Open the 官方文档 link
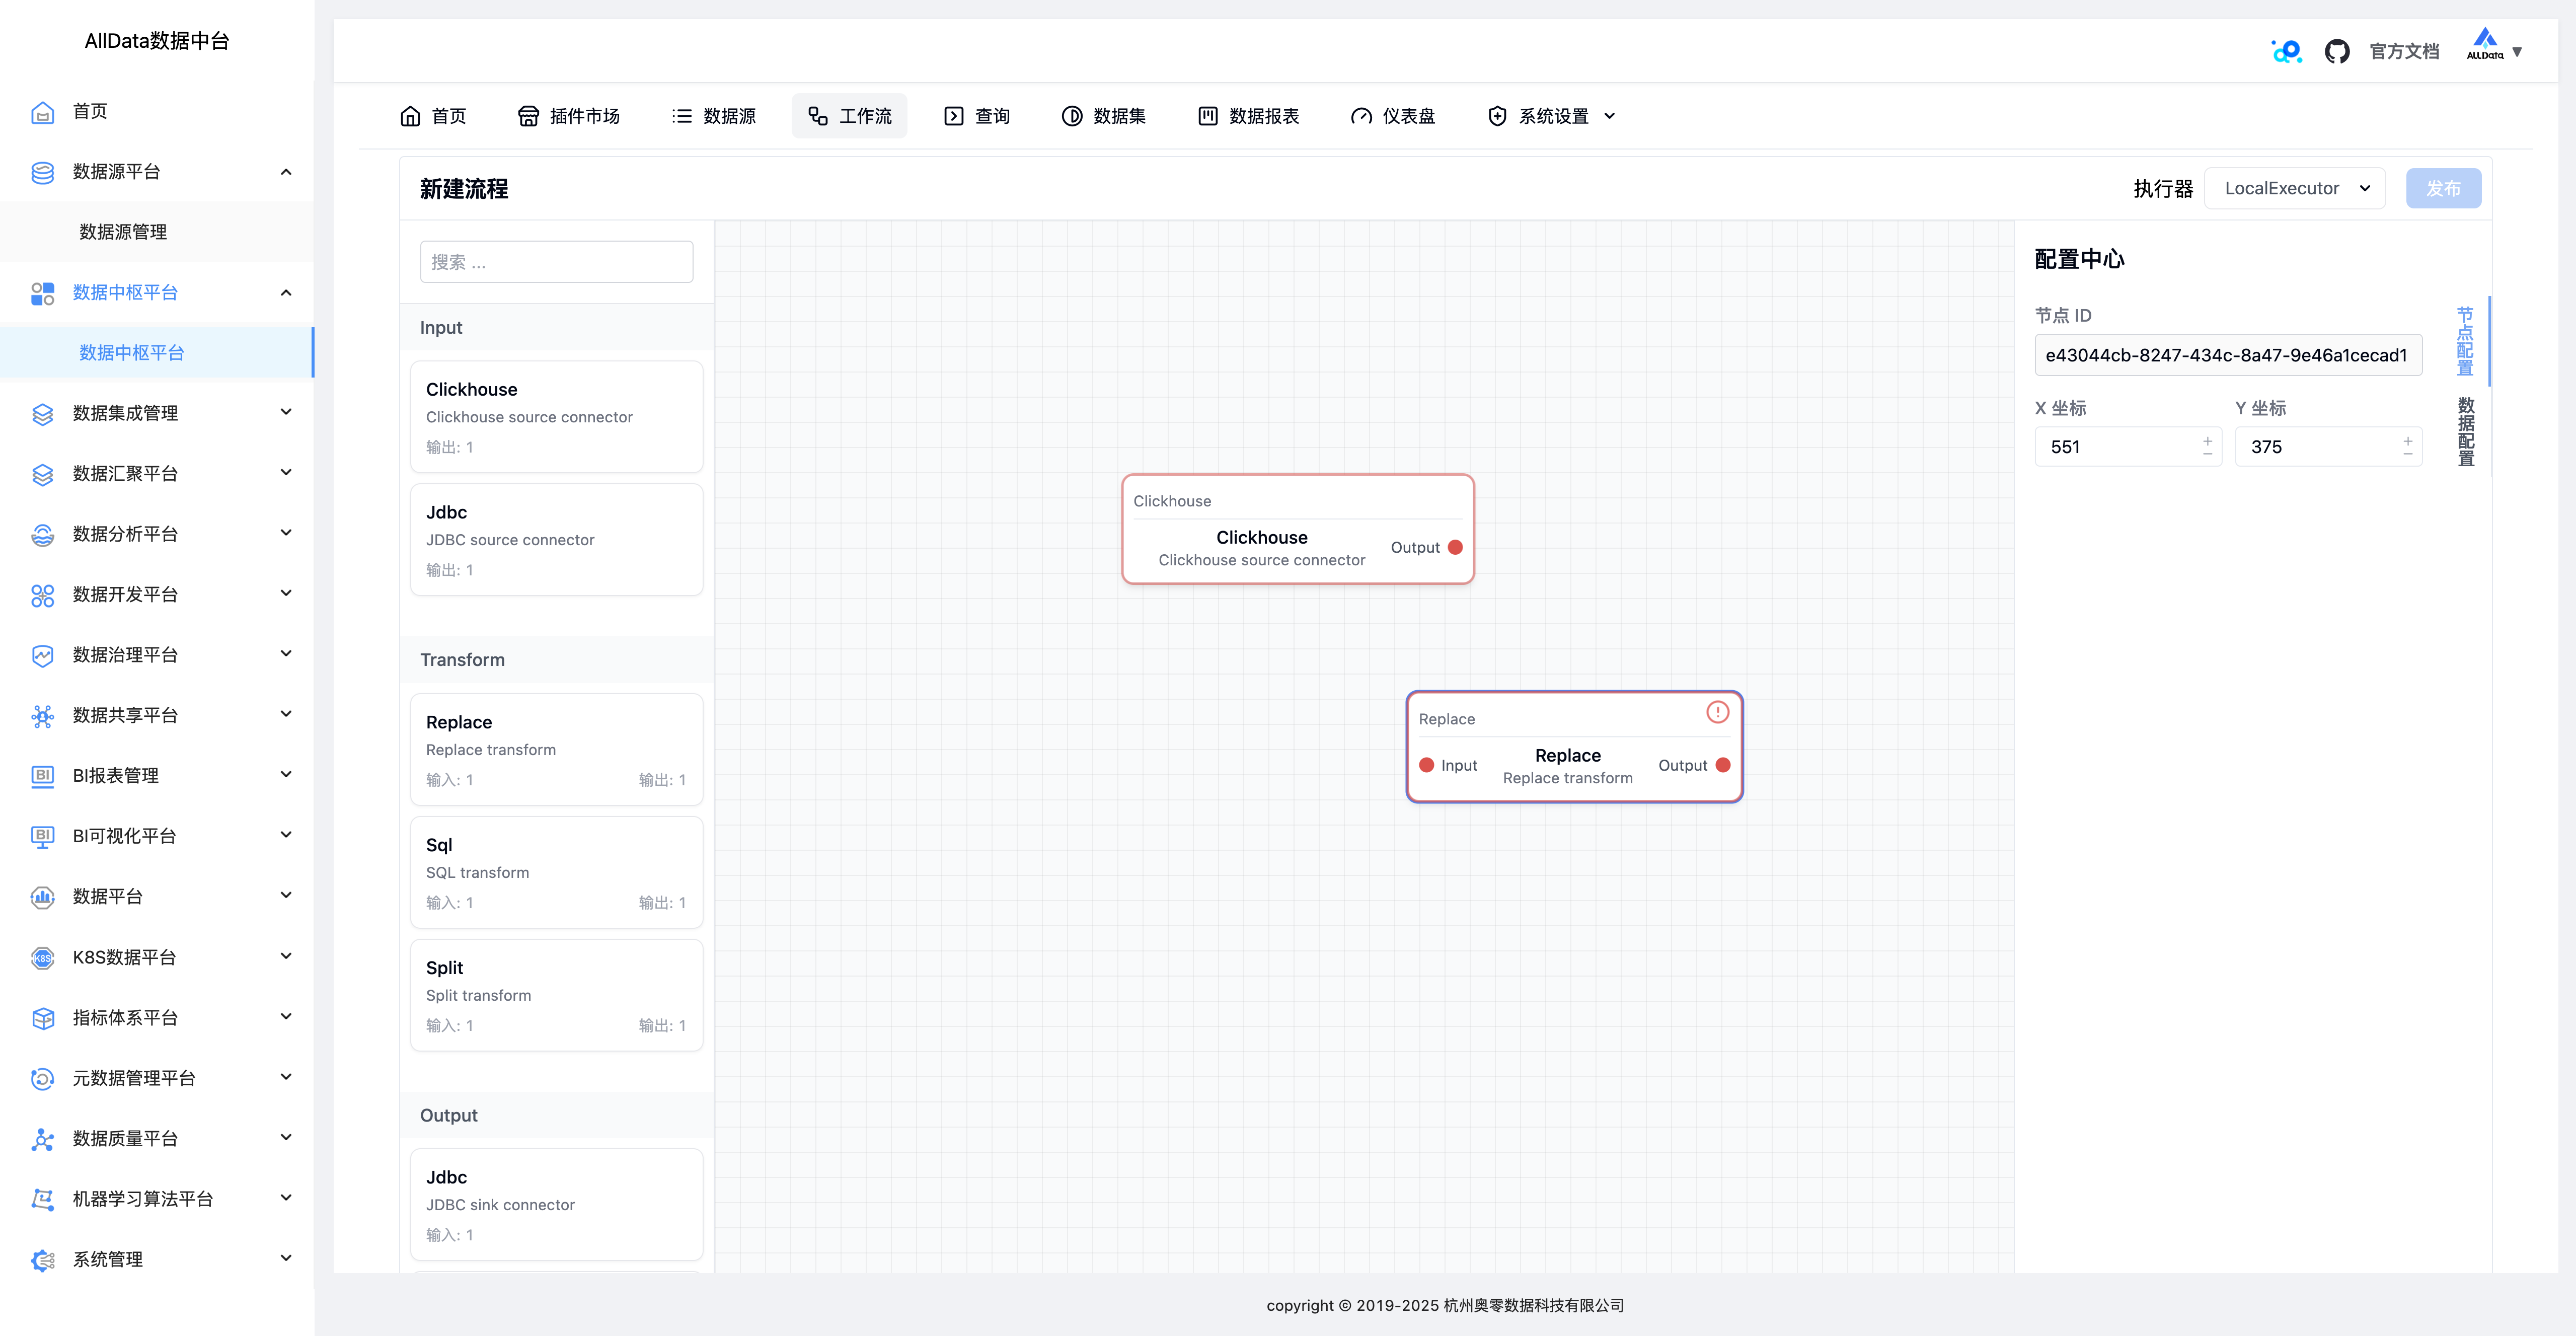 click(x=2404, y=51)
